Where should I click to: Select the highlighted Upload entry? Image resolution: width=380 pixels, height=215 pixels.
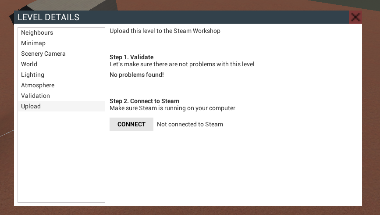tap(61, 106)
